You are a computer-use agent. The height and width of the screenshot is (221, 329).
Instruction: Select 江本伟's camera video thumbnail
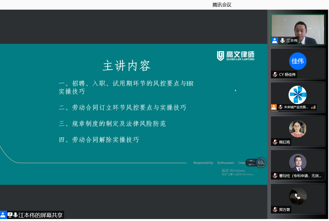click(x=297, y=30)
